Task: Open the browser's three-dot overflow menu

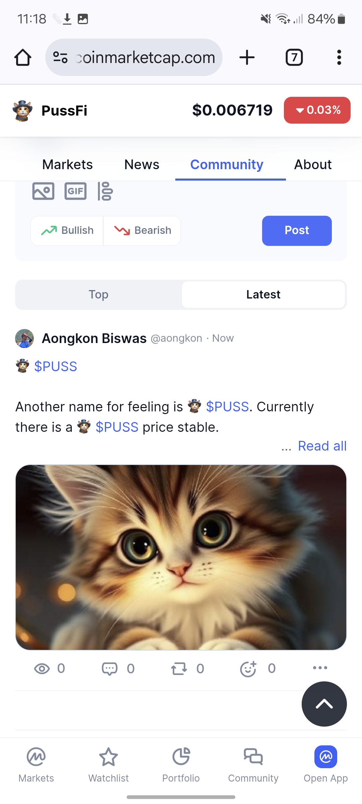Action: [x=339, y=57]
